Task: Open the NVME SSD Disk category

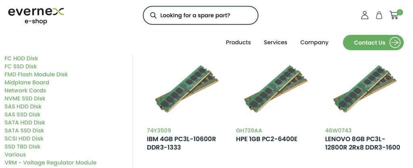Action: coord(25,98)
